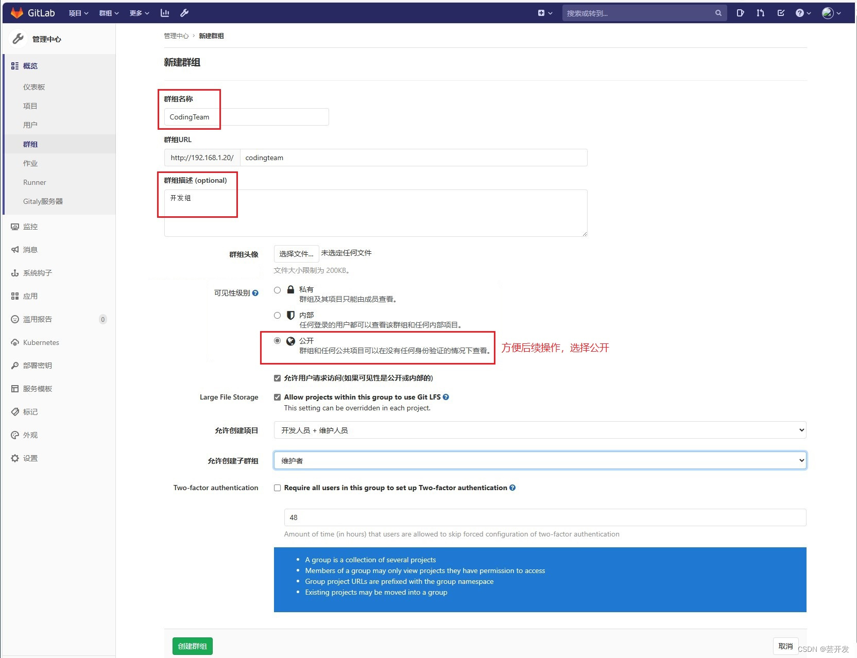Open the activity chart icon in navbar
This screenshot has height=658, width=857.
click(x=165, y=13)
